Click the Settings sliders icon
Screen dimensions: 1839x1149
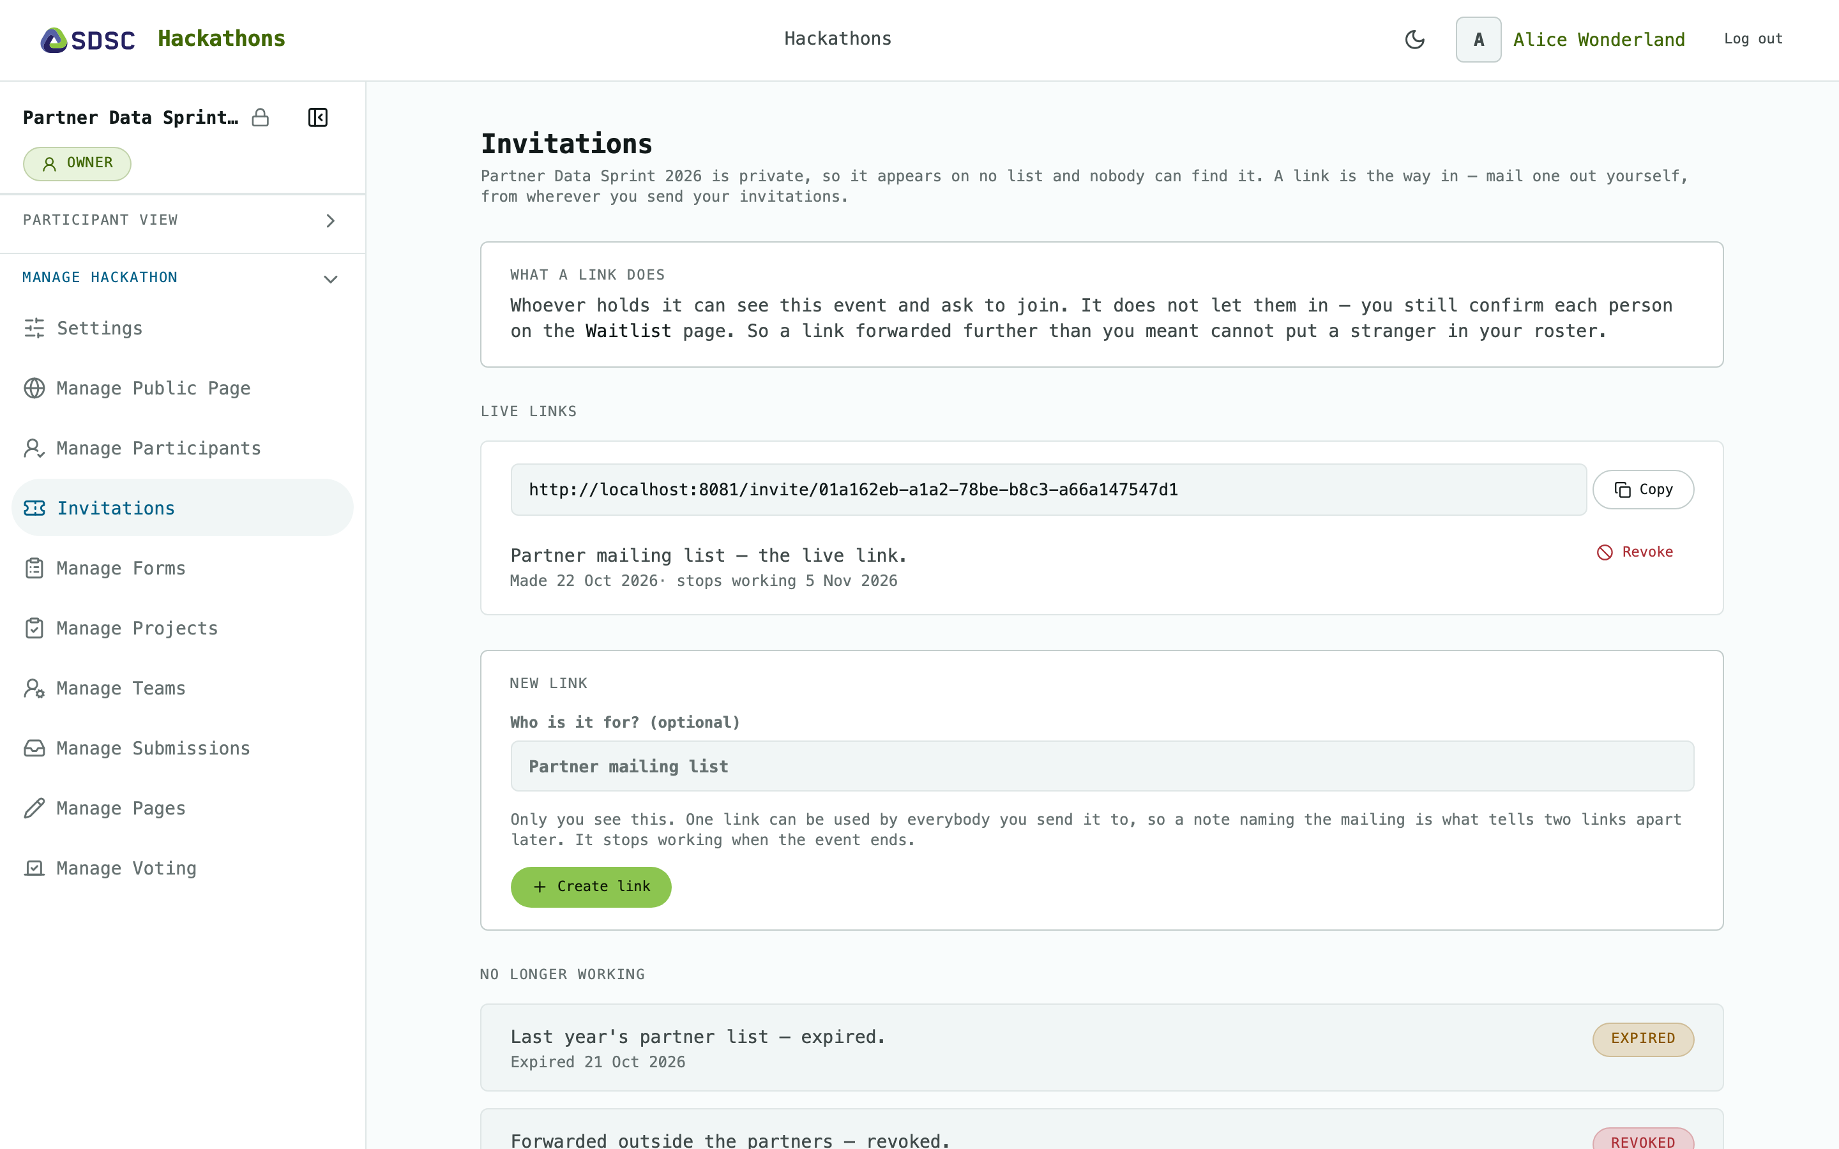click(x=34, y=328)
